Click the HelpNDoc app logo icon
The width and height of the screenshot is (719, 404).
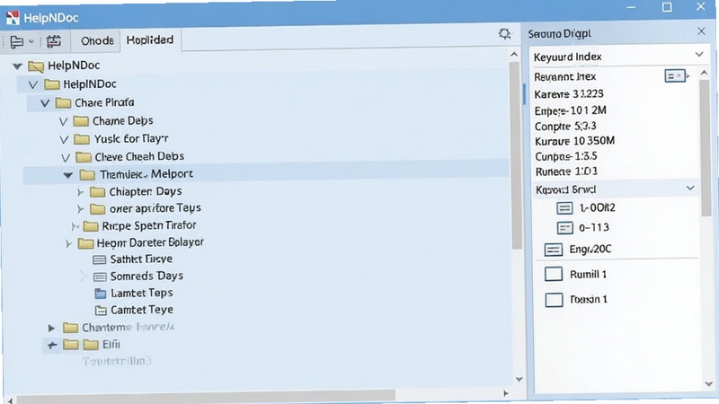13,17
